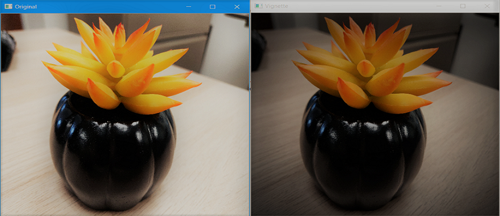Click the "Original" title text
The image size is (500, 216).
[26, 6]
